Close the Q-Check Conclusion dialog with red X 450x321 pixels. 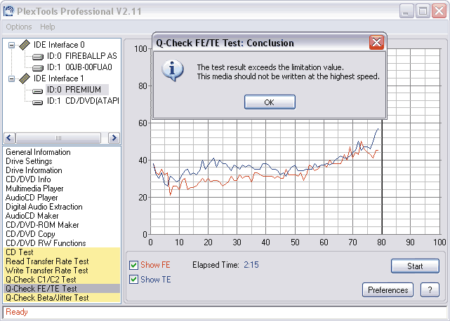(x=376, y=43)
